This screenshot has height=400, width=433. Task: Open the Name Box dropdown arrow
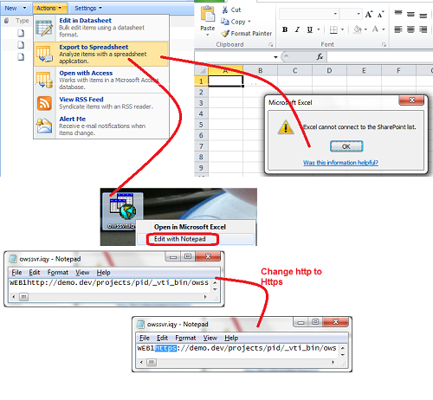click(275, 57)
